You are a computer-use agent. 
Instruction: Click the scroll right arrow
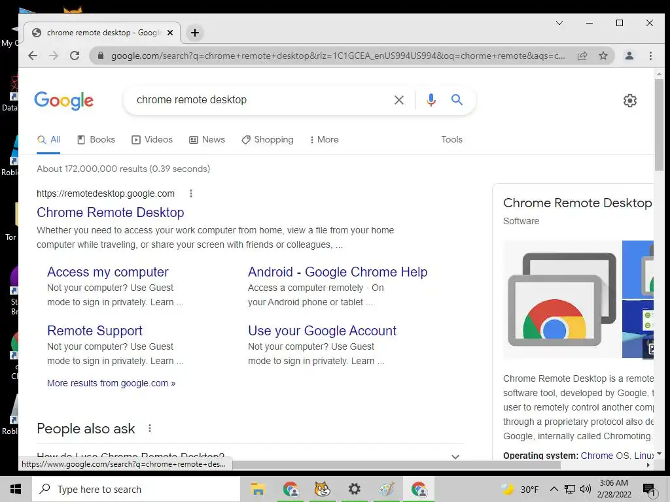coord(648,465)
